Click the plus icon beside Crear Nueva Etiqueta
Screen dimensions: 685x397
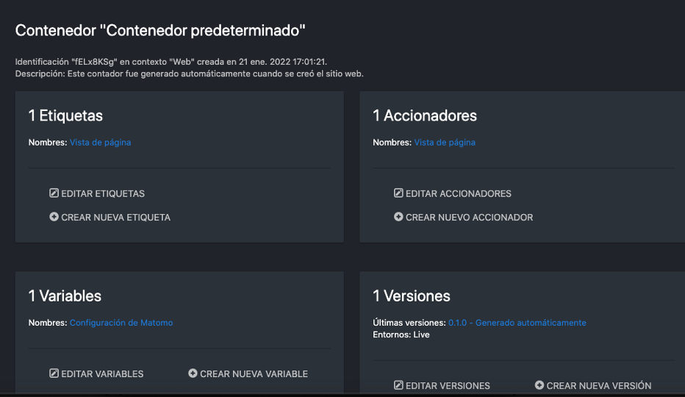pos(54,216)
